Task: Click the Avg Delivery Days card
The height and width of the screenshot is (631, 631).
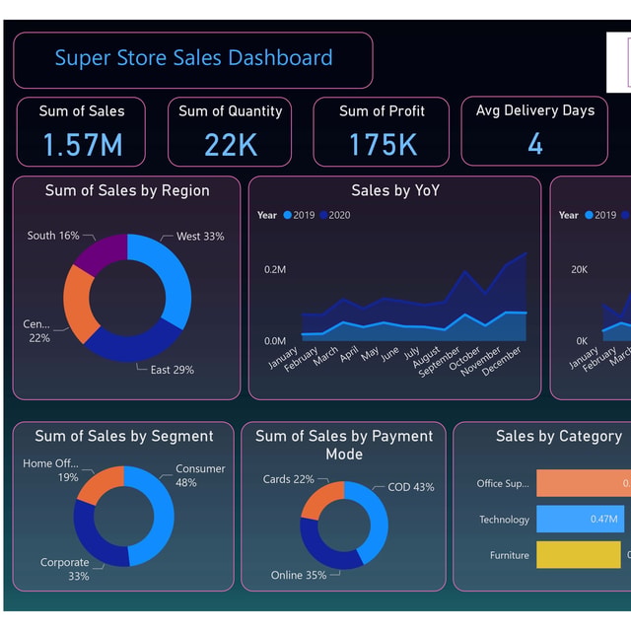Action: pyautogui.click(x=534, y=131)
